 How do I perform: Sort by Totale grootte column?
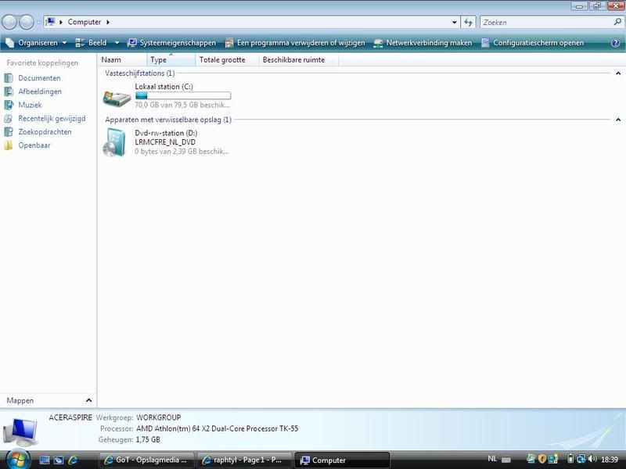pos(222,59)
